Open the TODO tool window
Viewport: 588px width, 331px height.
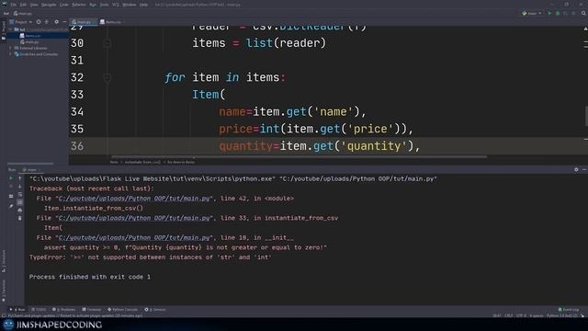coord(39,310)
